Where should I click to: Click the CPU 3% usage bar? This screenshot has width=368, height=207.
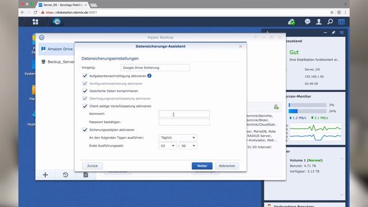(x=308, y=105)
